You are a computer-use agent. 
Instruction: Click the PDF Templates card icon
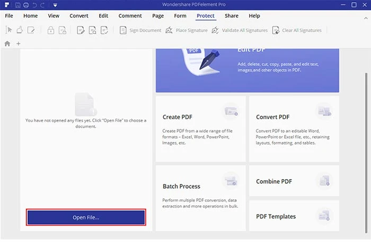324,216
